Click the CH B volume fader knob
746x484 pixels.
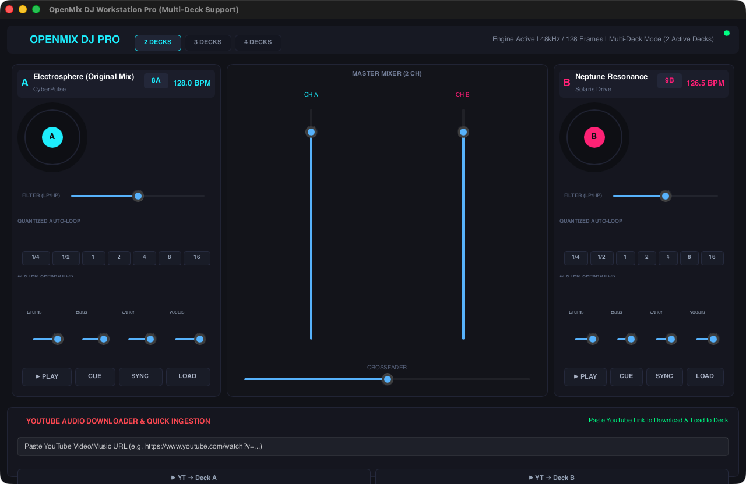pos(463,132)
